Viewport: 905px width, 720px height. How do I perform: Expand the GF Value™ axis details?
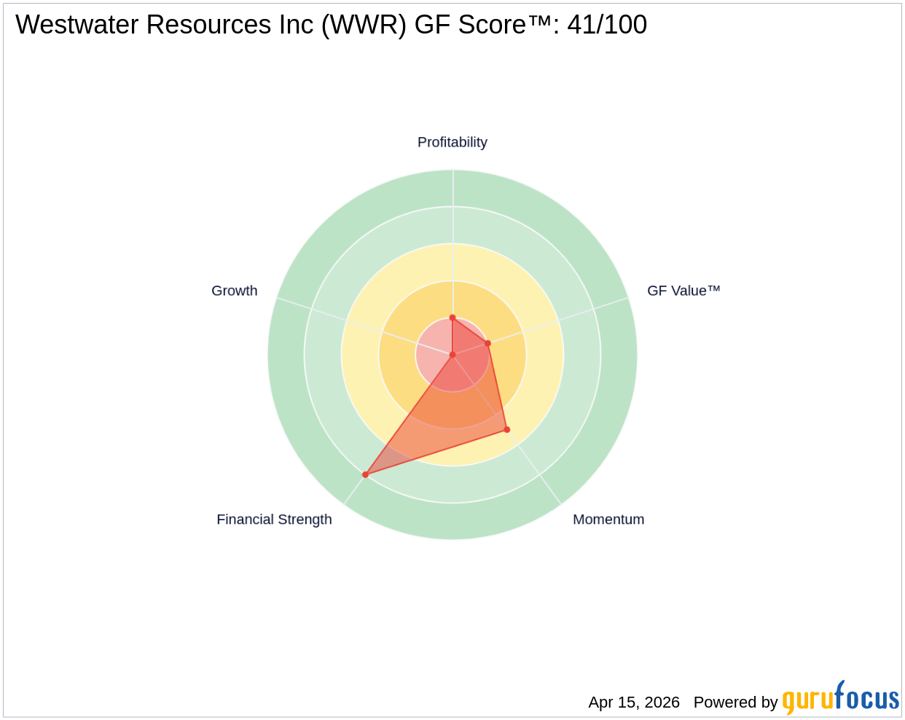pos(685,289)
